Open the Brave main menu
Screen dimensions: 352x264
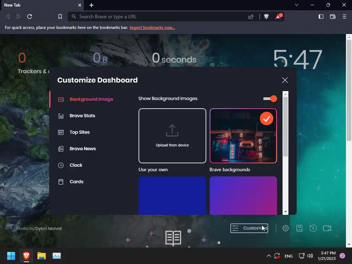(x=344, y=16)
